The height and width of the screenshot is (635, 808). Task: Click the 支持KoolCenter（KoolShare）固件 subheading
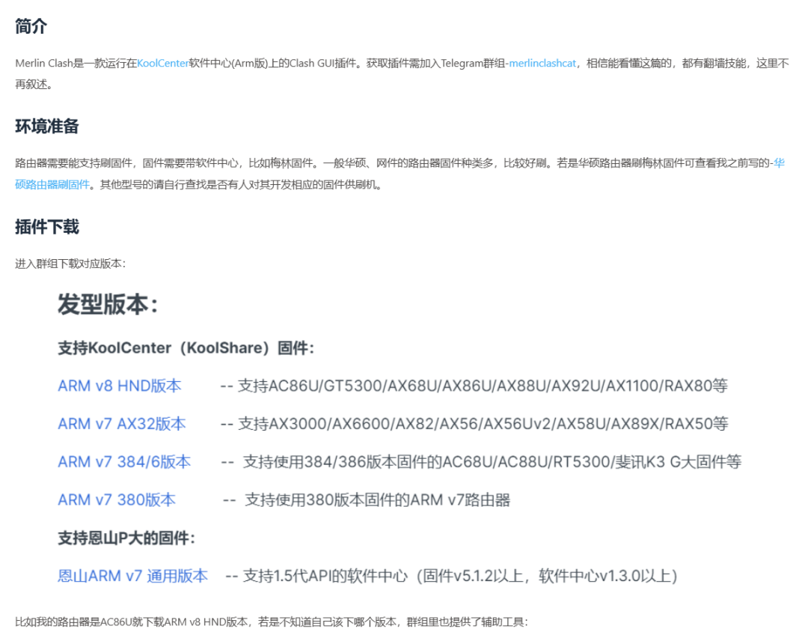186,348
